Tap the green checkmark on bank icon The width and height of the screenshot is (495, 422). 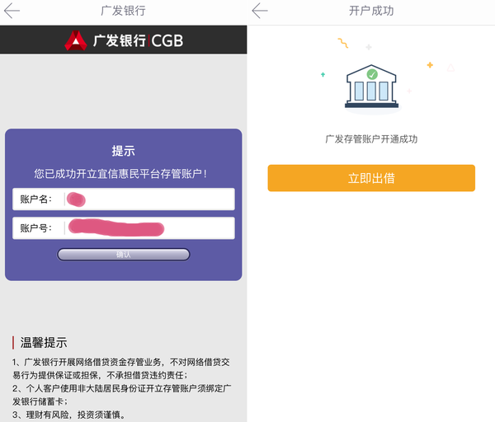click(x=372, y=74)
